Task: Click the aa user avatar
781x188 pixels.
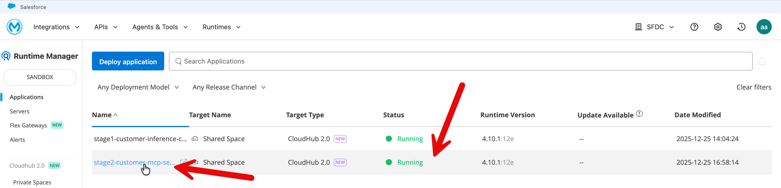Action: [764, 27]
